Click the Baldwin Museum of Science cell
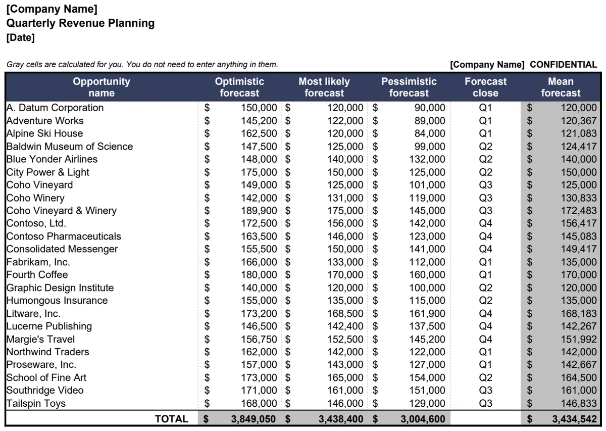This screenshot has height=431, width=606. pos(70,147)
